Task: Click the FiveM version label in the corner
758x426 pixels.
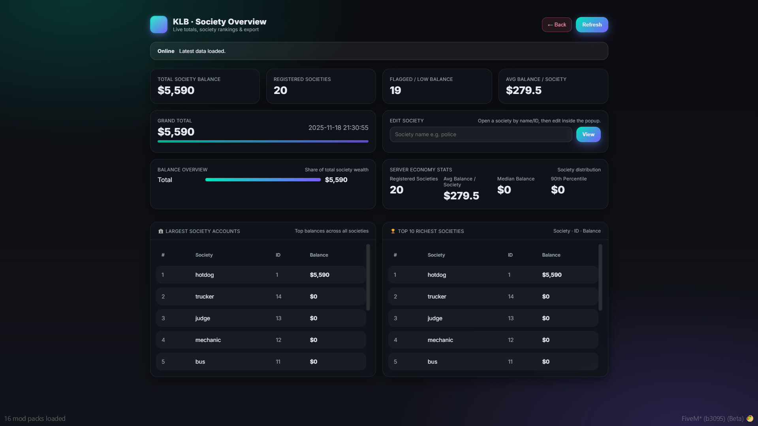Action: click(x=712, y=418)
